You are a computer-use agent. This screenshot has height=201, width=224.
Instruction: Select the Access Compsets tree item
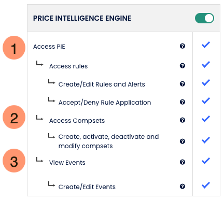(x=77, y=121)
